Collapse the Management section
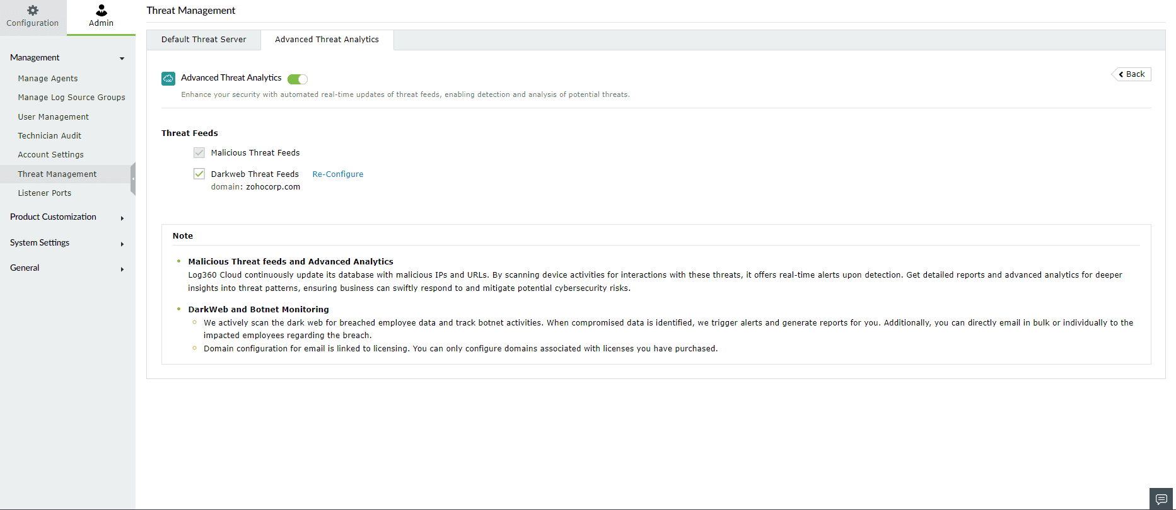Screen dimensions: 1176x510 [122, 59]
